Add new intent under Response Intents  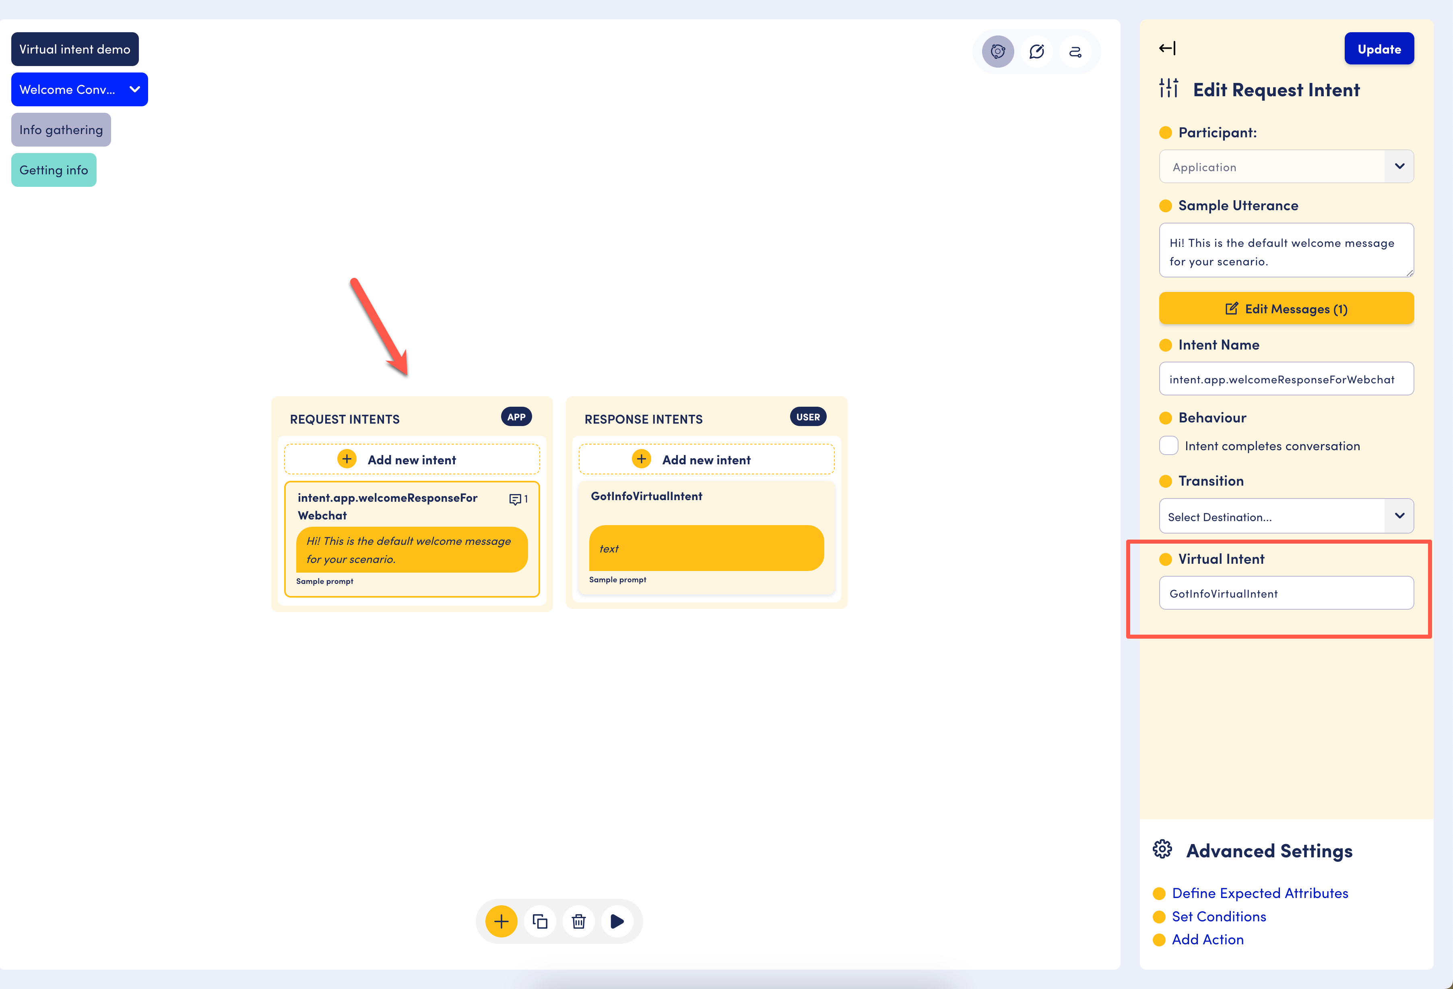pyautogui.click(x=706, y=460)
